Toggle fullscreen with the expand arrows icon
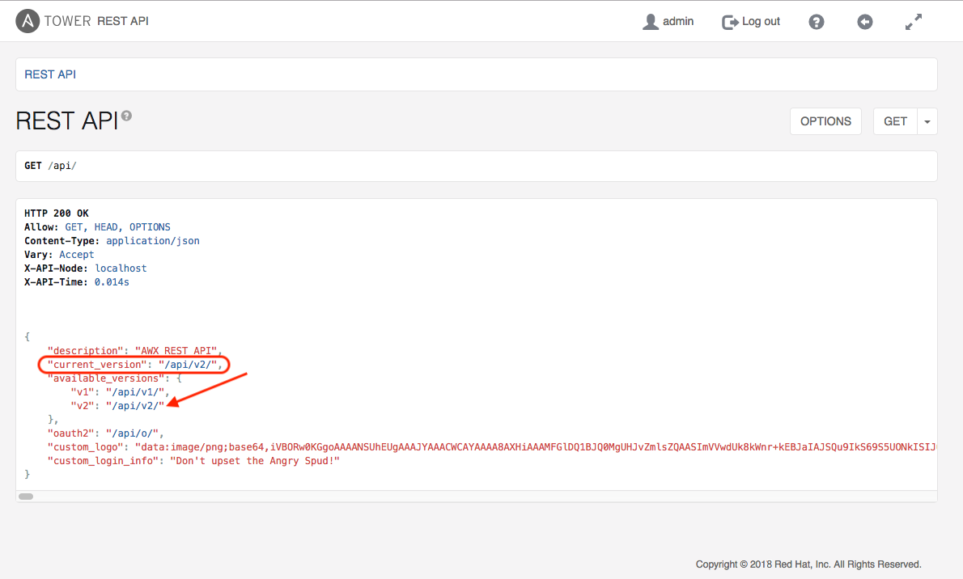 914,22
